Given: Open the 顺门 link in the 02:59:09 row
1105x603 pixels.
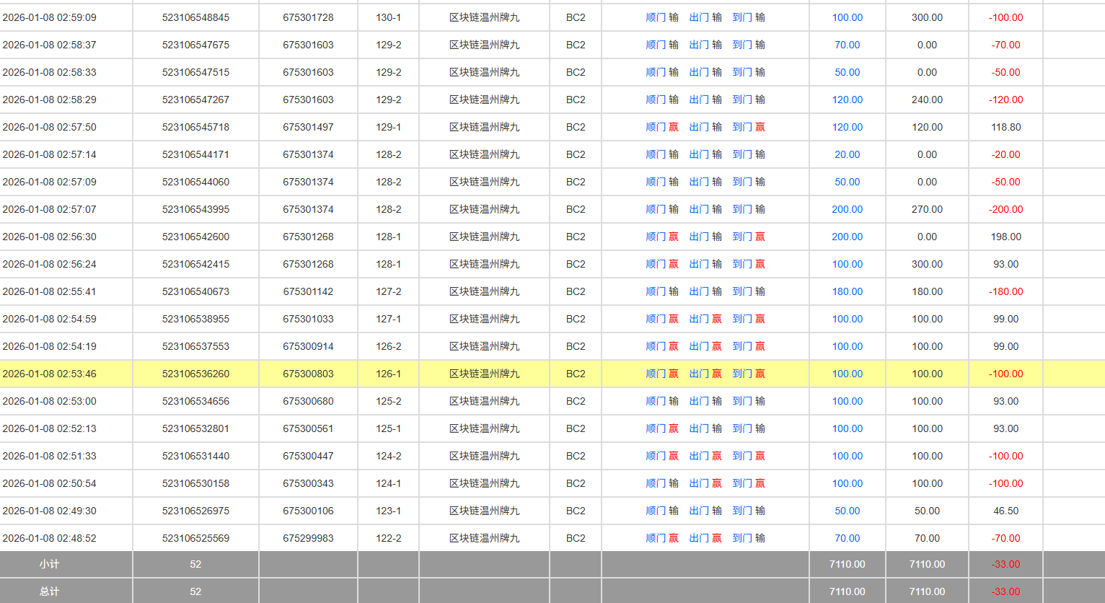Looking at the screenshot, I should (656, 17).
